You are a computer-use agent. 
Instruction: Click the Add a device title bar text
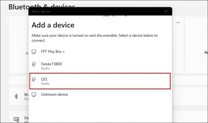(41, 12)
